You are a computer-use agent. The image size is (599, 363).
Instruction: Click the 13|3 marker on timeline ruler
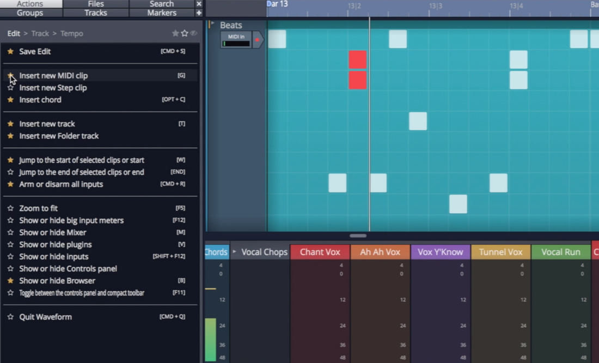coord(436,6)
